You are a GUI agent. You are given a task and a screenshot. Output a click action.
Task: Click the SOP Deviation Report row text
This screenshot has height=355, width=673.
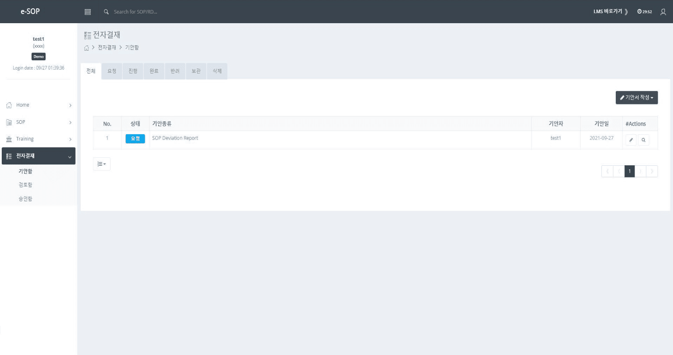(x=175, y=138)
